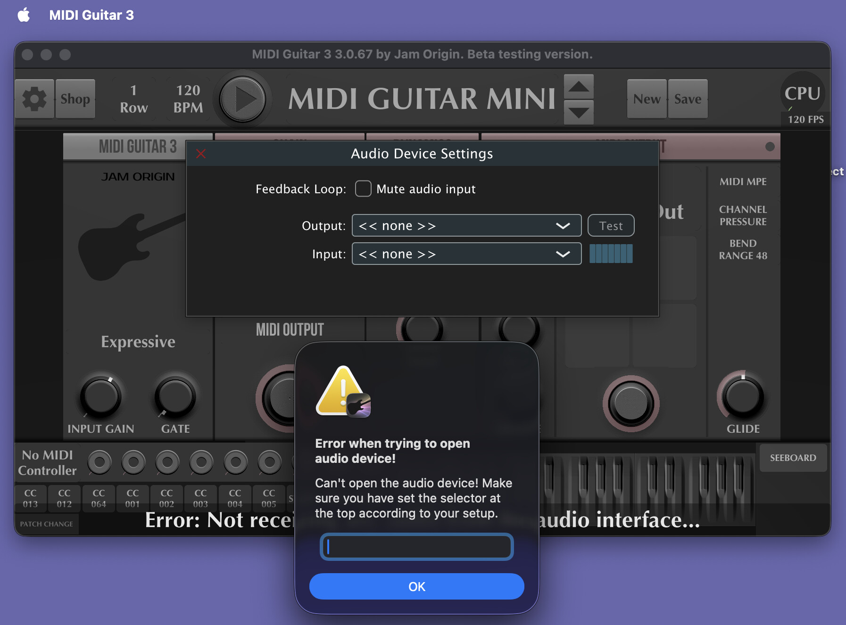Click the Shop button
The image size is (846, 625).
[75, 99]
